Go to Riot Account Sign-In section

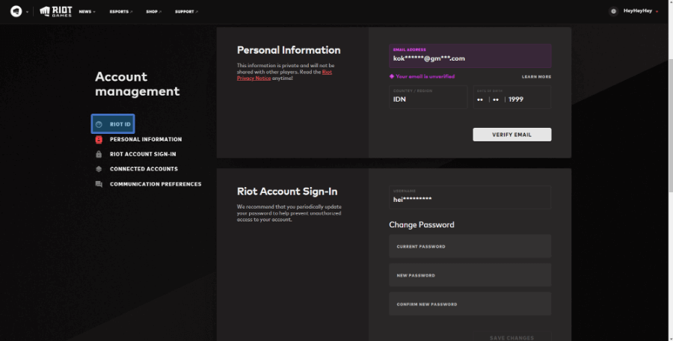coord(143,154)
